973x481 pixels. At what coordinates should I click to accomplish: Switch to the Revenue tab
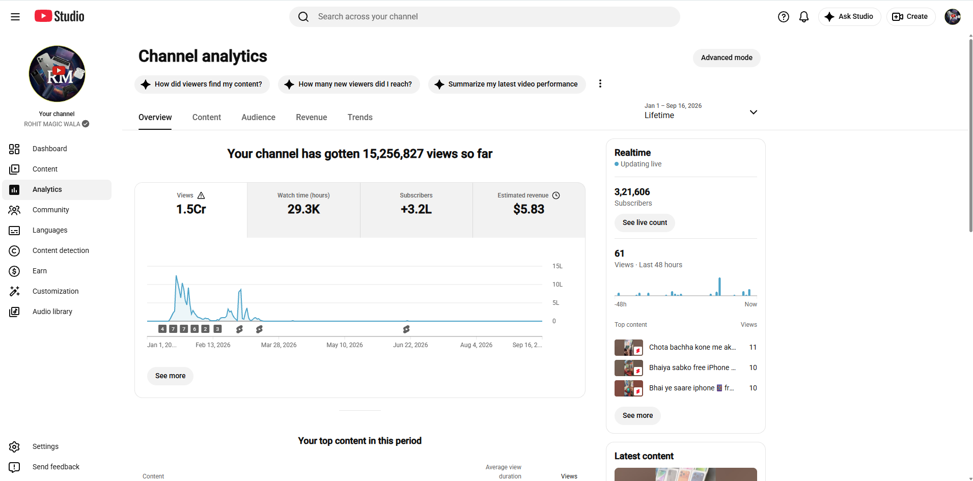pos(312,118)
